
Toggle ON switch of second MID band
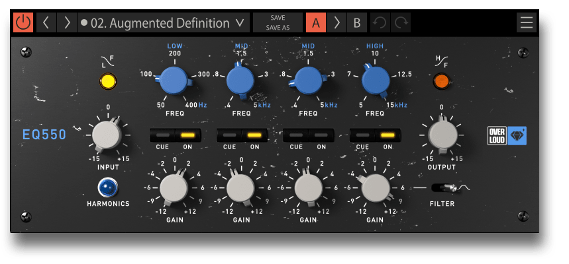[321, 135]
